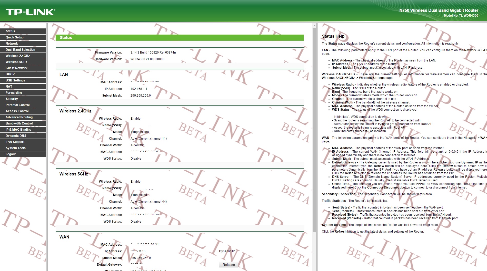The width and height of the screenshot is (487, 271).
Task: Open Parental Control page
Action: pyautogui.click(x=18, y=105)
